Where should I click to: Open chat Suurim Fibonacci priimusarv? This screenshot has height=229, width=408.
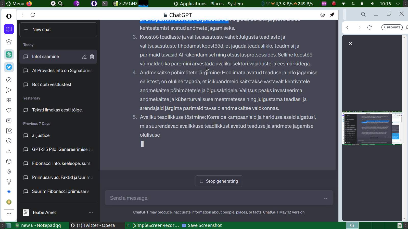click(58, 191)
